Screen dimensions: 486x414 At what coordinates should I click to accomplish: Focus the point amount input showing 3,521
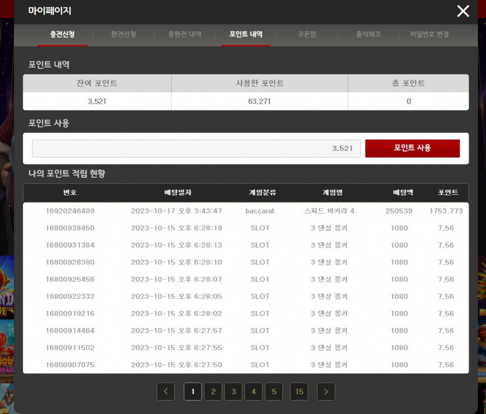coord(196,148)
